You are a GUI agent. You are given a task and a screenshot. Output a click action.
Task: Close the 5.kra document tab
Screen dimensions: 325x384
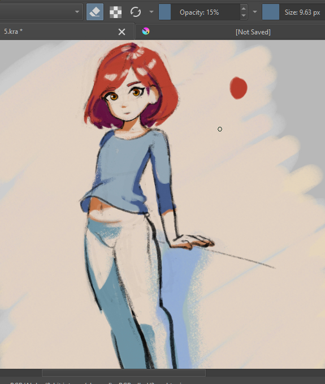[x=122, y=32]
